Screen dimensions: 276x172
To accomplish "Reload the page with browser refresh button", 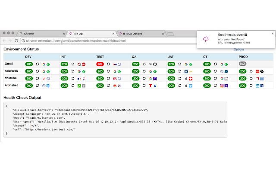I will point(16,41).
